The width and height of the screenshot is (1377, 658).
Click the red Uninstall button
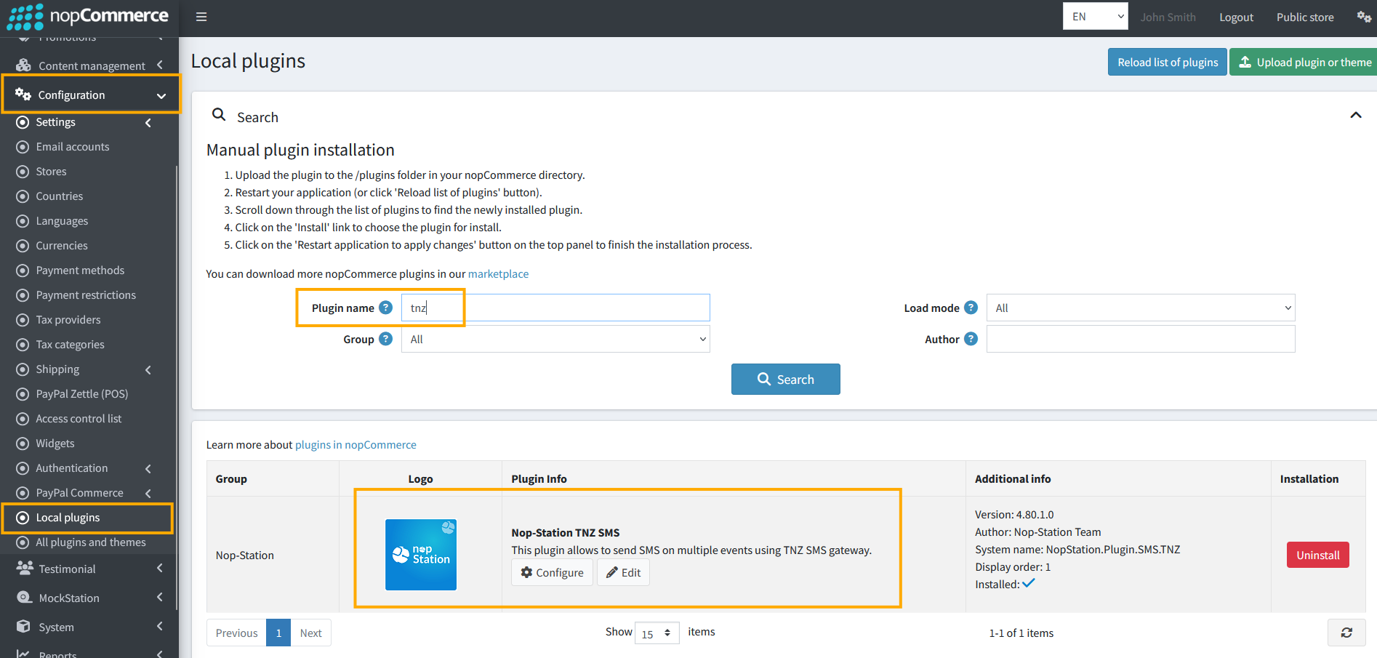click(1317, 555)
